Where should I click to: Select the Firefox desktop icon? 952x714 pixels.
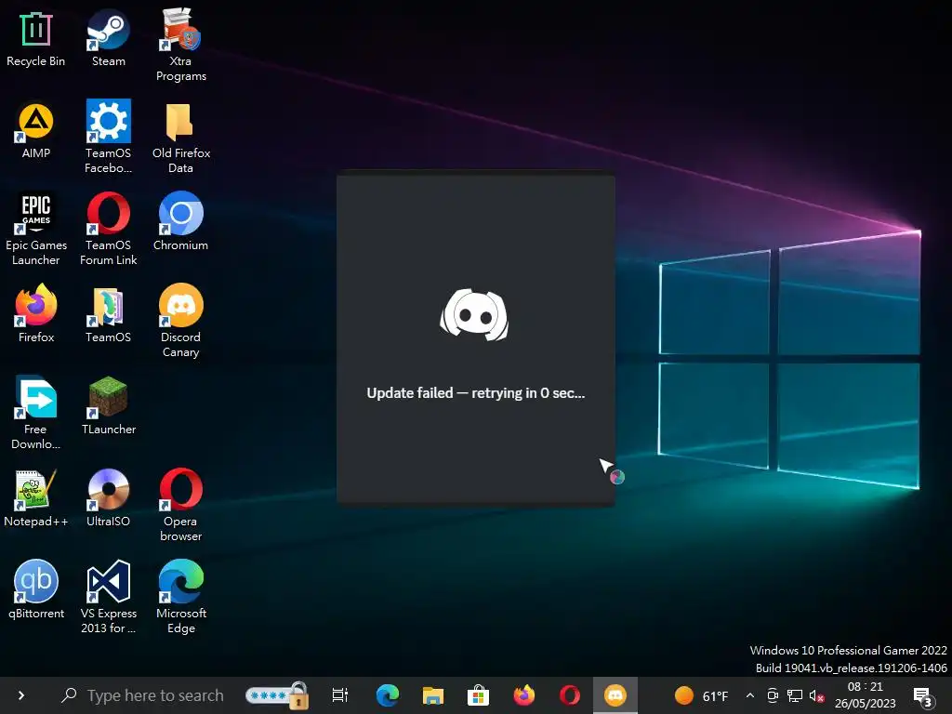pos(36,314)
